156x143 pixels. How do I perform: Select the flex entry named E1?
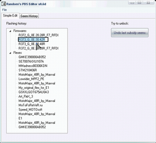click(20, 118)
